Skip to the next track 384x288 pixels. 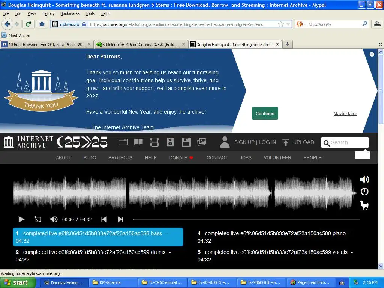click(120, 219)
